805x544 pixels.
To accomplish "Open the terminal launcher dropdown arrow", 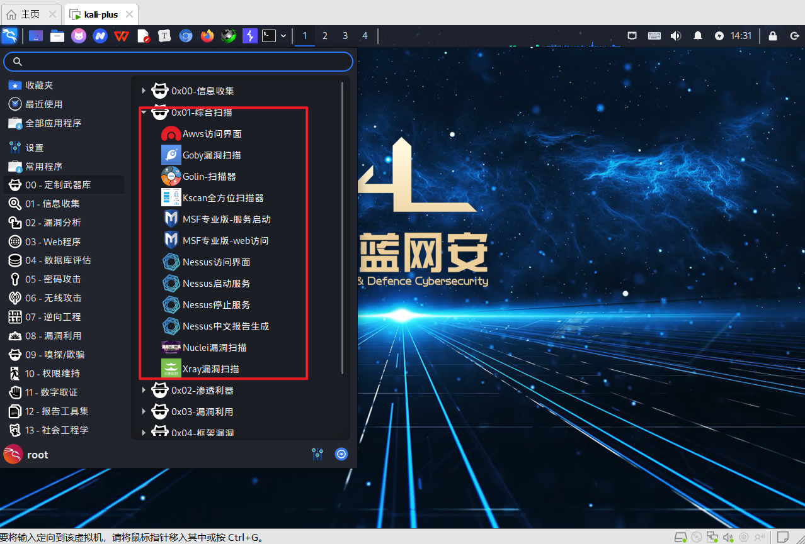I will coord(284,36).
